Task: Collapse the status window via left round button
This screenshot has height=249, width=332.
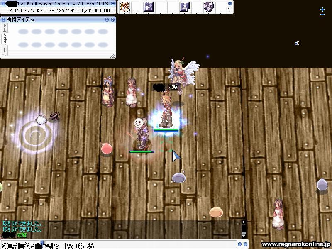Action: pyautogui.click(x=3, y=4)
